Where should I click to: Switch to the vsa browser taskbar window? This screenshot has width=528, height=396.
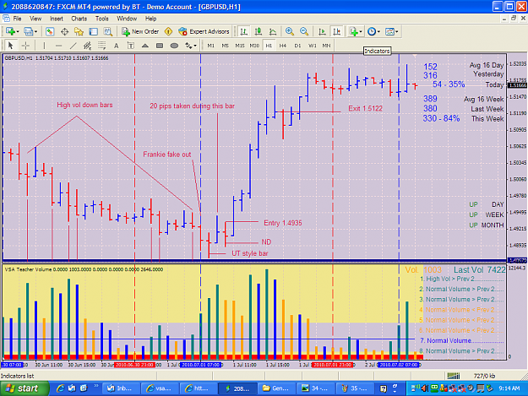pos(159,388)
